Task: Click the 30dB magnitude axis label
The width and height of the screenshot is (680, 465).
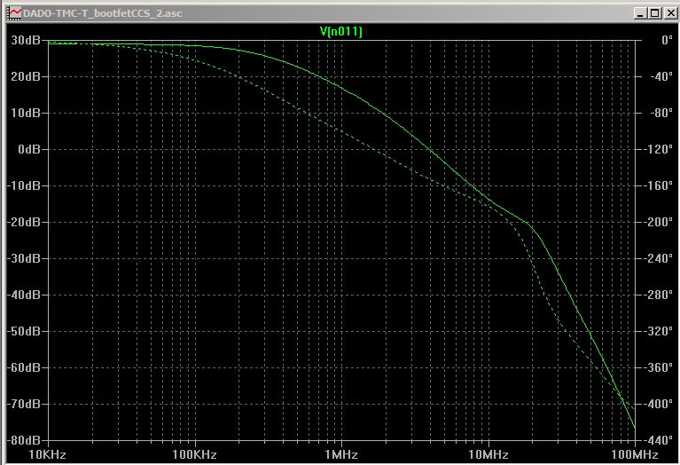Action: pyautogui.click(x=26, y=41)
